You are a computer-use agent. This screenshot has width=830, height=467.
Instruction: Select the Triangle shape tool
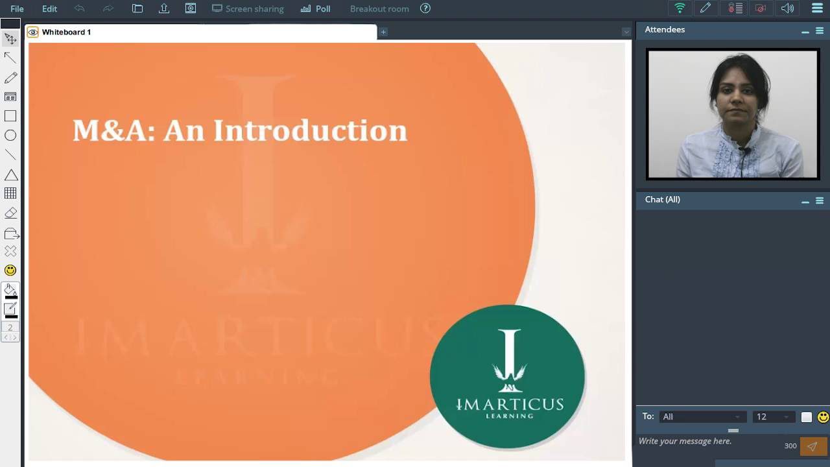coord(10,174)
